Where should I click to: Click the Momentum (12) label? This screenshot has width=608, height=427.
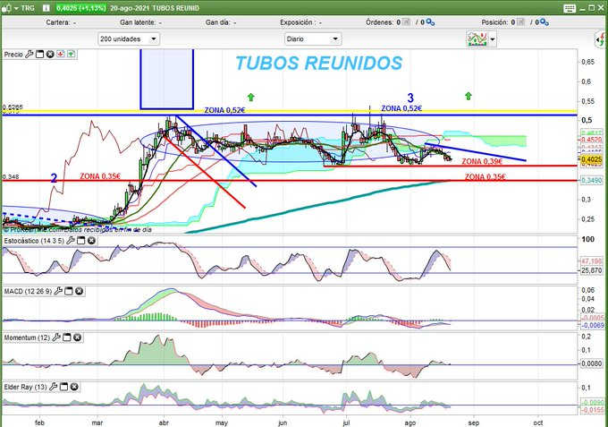(27, 337)
